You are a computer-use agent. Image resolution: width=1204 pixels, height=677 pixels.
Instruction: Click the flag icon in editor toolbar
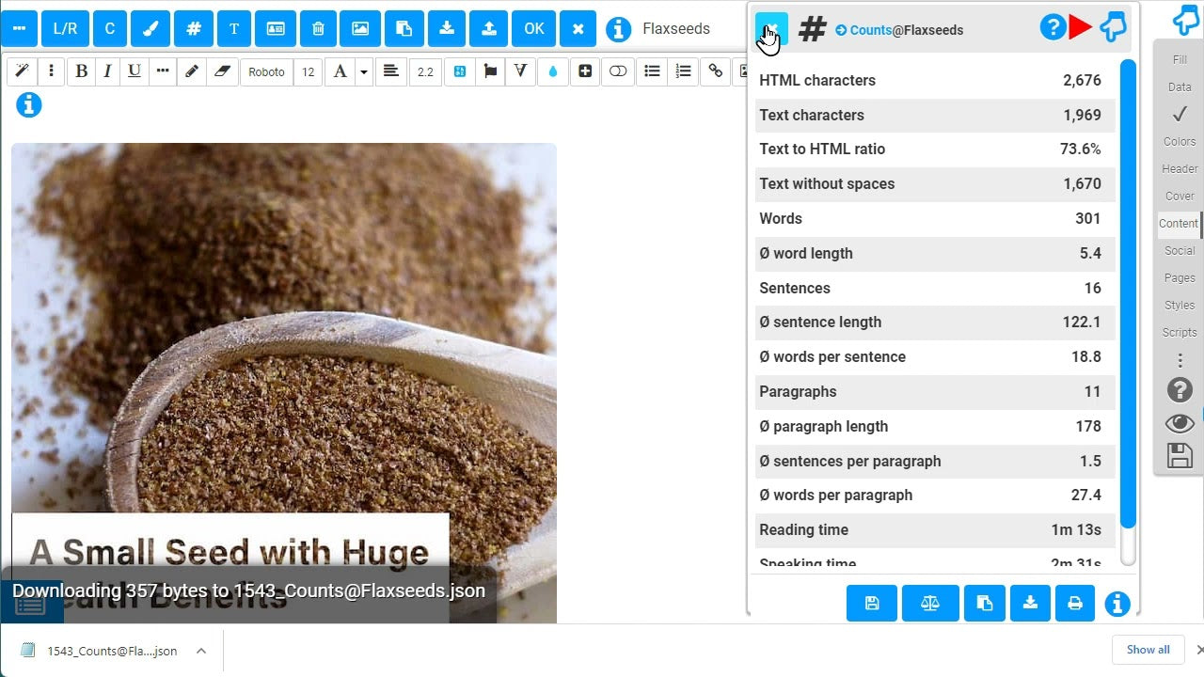(490, 71)
